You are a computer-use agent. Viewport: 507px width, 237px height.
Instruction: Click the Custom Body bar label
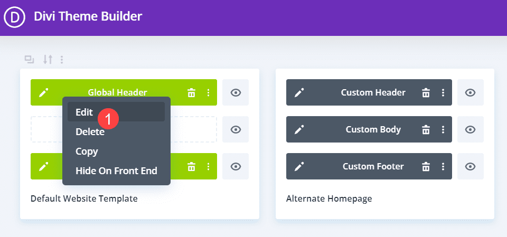pos(373,130)
